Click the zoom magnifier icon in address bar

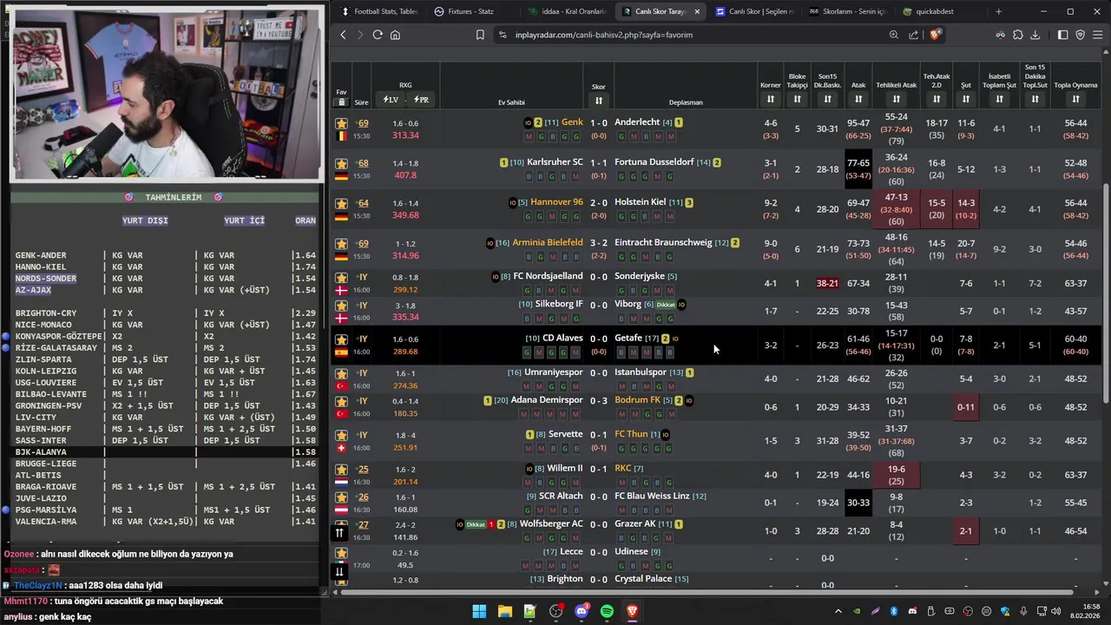894,35
